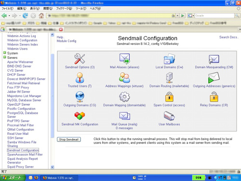The image size is (241, 181).
Task: Open Domain Routing server icon
Action: [169, 78]
